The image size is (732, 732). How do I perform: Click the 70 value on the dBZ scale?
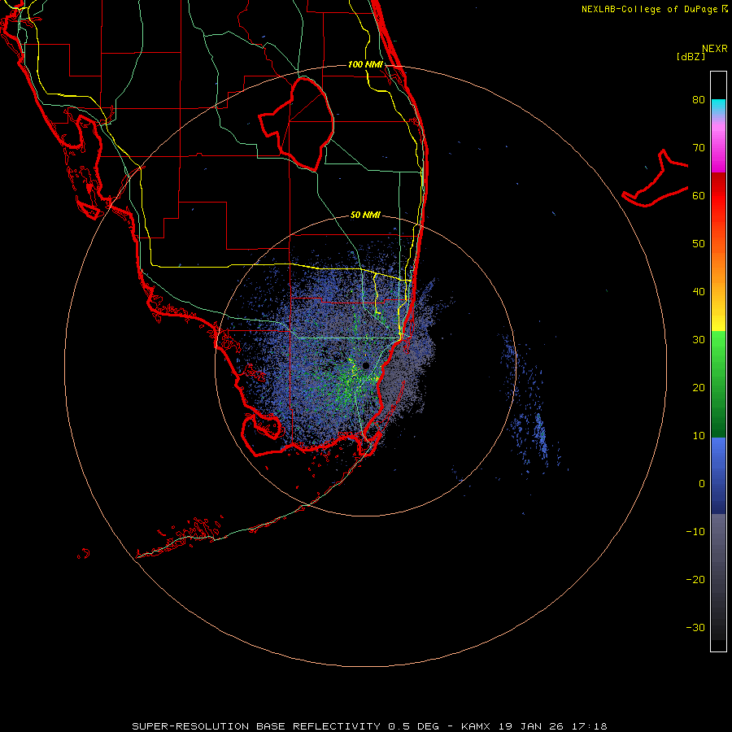click(x=699, y=148)
